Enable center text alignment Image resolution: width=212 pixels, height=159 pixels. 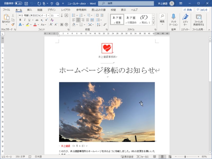pyautogui.click(x=78, y=20)
